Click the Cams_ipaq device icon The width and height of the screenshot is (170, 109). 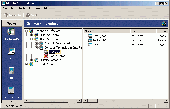(90, 36)
